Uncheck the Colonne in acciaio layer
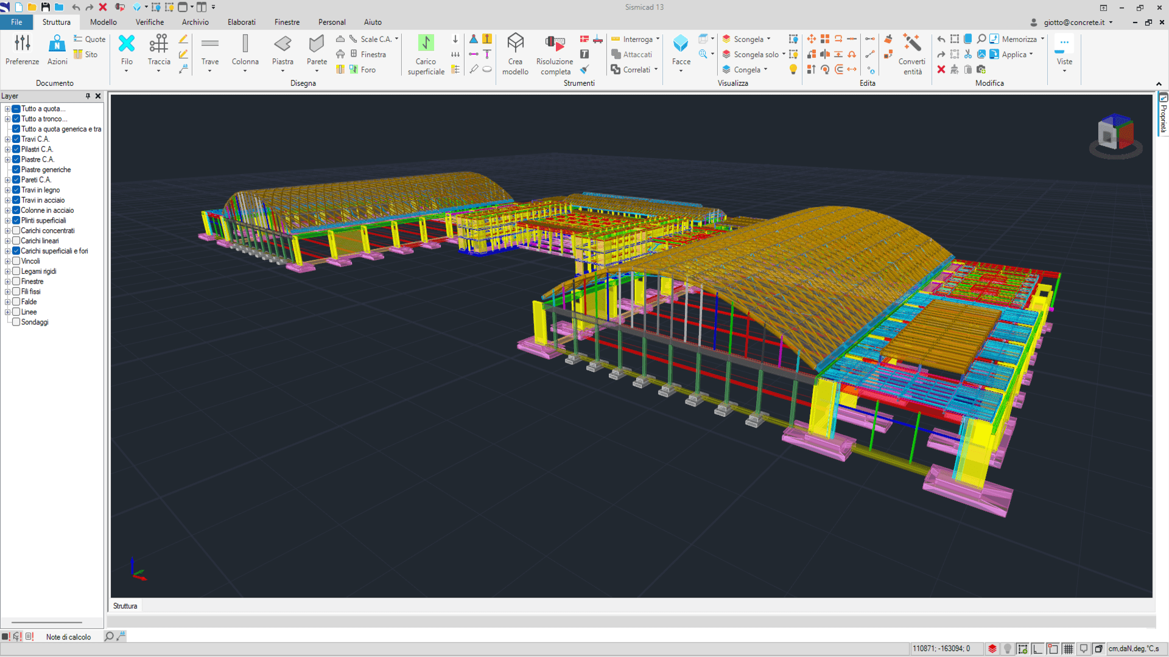 point(16,210)
